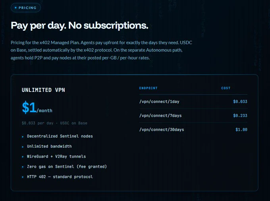This screenshot has height=201, width=270.
Task: Click the $1/month price
Action: 37,107
